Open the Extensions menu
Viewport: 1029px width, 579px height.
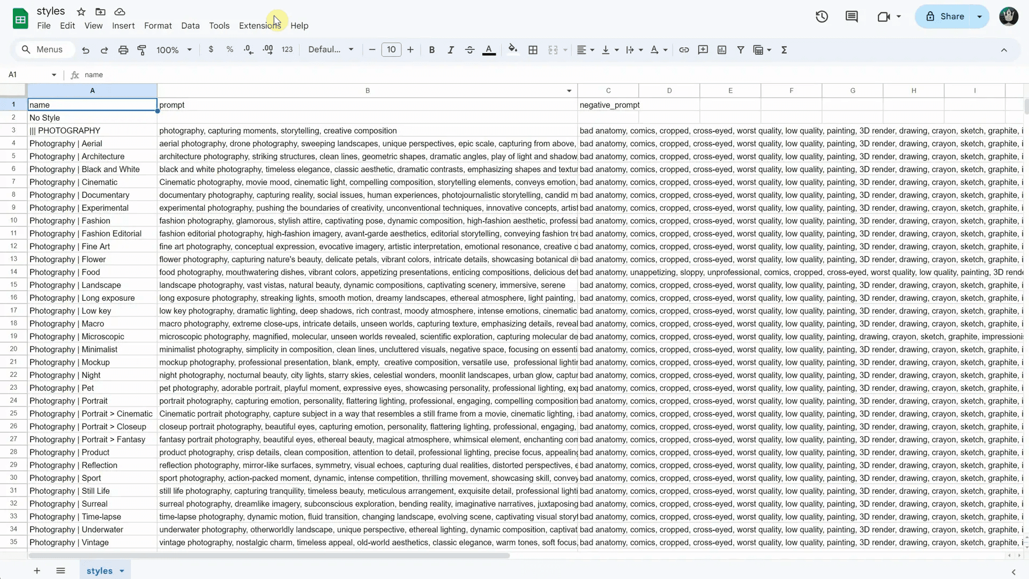click(260, 25)
